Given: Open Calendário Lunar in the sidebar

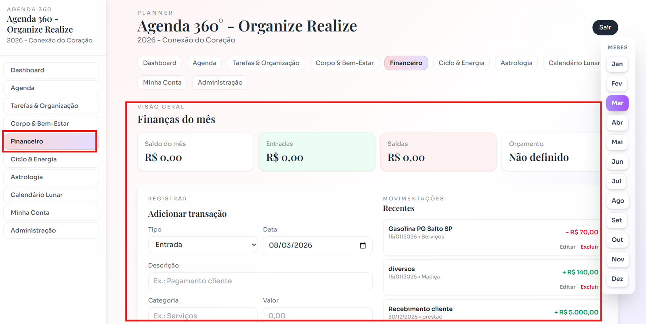Looking at the screenshot, I should [x=51, y=195].
